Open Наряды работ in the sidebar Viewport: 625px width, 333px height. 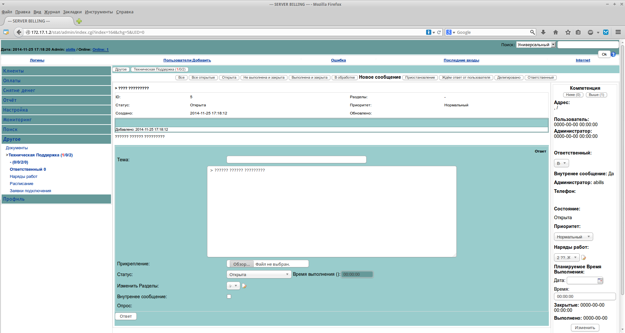[x=23, y=177]
